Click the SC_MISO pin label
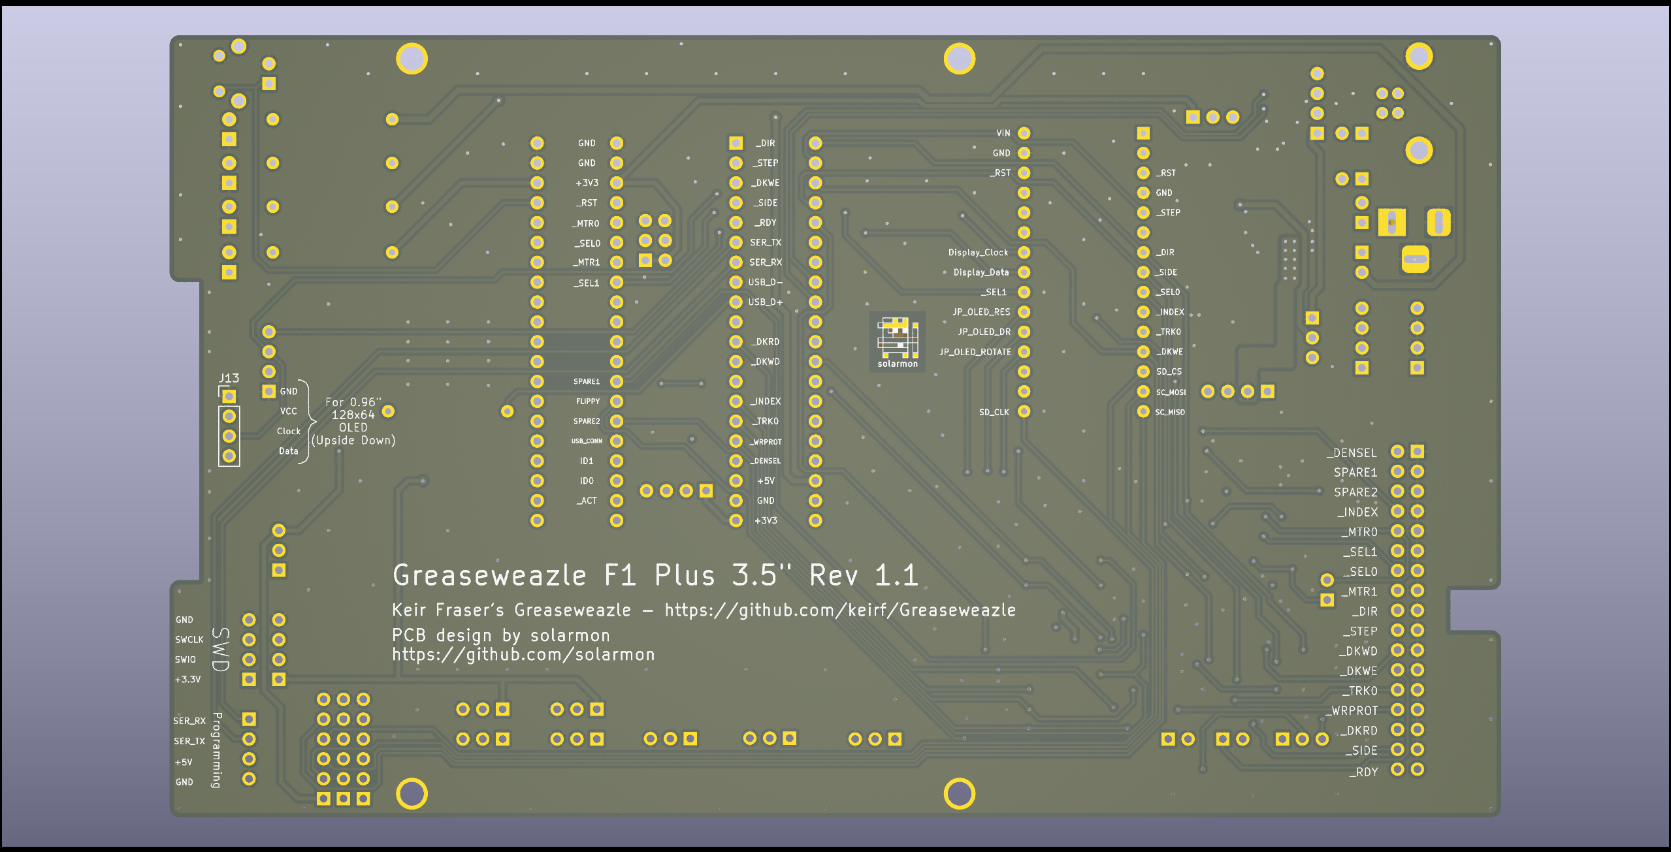This screenshot has height=852, width=1671. pyautogui.click(x=1170, y=412)
